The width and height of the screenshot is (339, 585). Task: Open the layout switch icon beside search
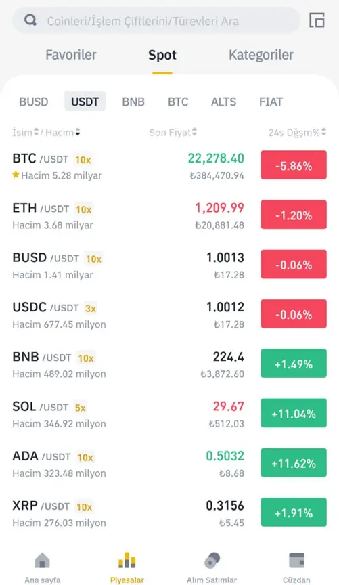click(317, 20)
